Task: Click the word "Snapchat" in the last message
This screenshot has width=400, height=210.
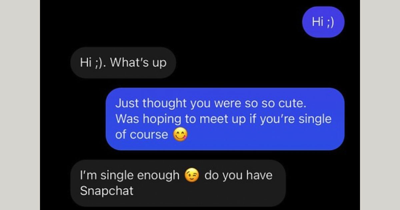Action: click(x=107, y=191)
